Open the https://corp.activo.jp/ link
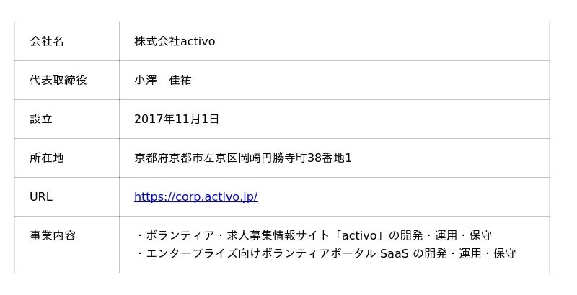 195,196
